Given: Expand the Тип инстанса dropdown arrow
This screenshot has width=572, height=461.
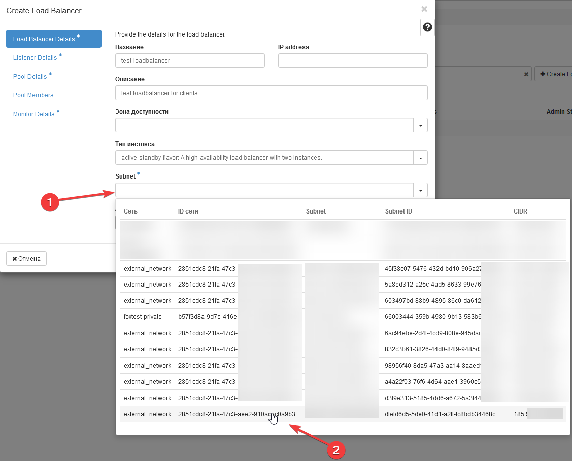Looking at the screenshot, I should [x=420, y=158].
